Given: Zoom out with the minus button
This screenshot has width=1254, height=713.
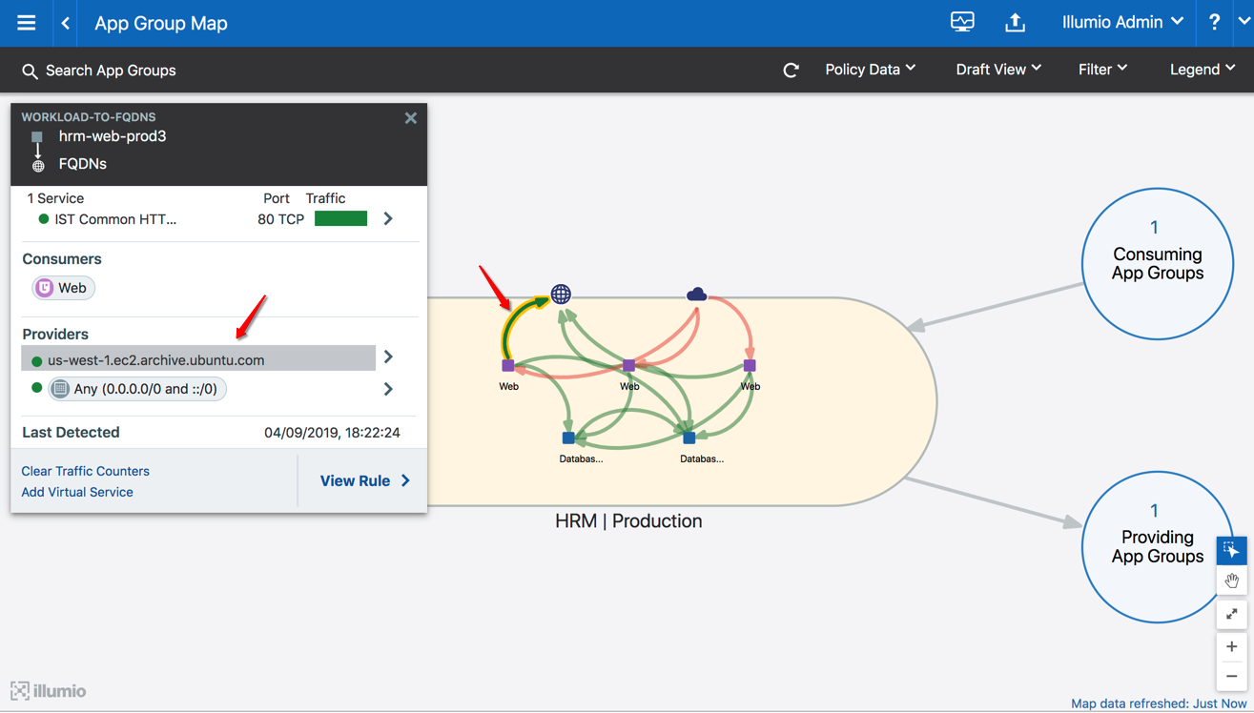Looking at the screenshot, I should 1231,677.
